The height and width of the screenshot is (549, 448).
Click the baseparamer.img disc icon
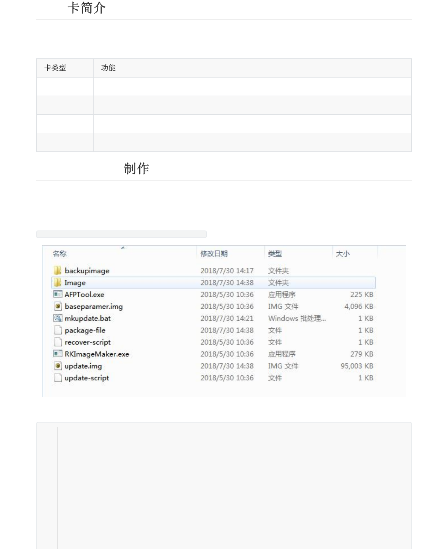(58, 307)
